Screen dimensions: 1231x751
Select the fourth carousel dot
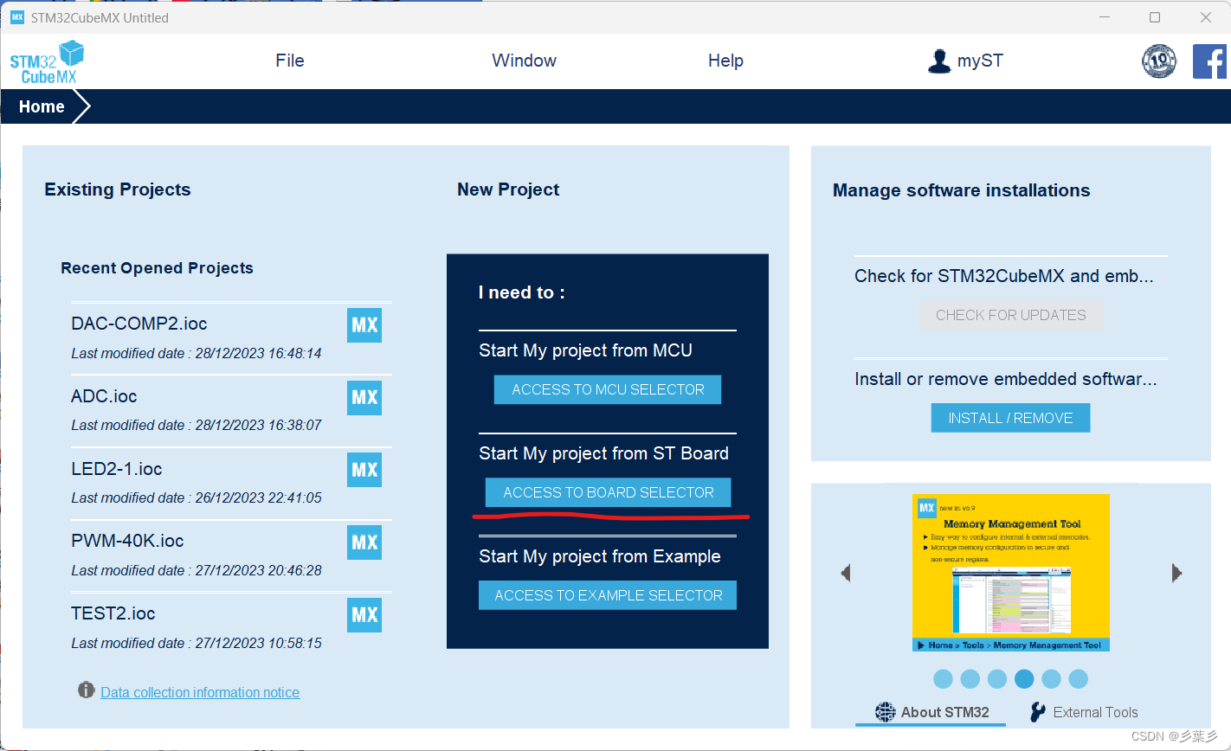coord(1024,679)
